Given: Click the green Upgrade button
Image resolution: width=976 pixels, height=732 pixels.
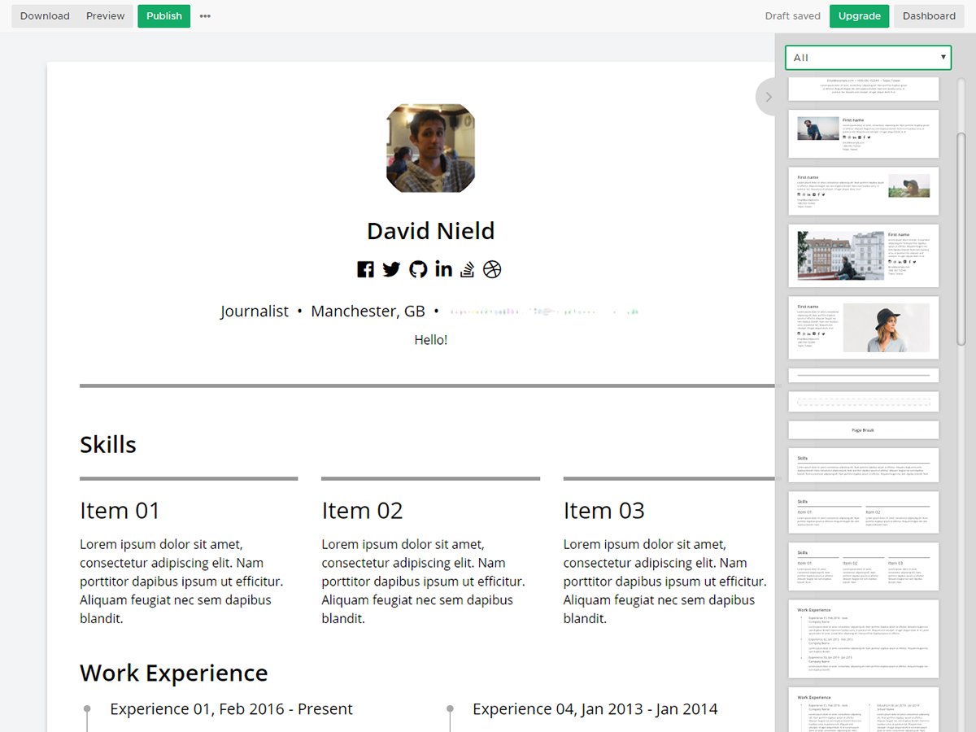Looking at the screenshot, I should pyautogui.click(x=859, y=16).
